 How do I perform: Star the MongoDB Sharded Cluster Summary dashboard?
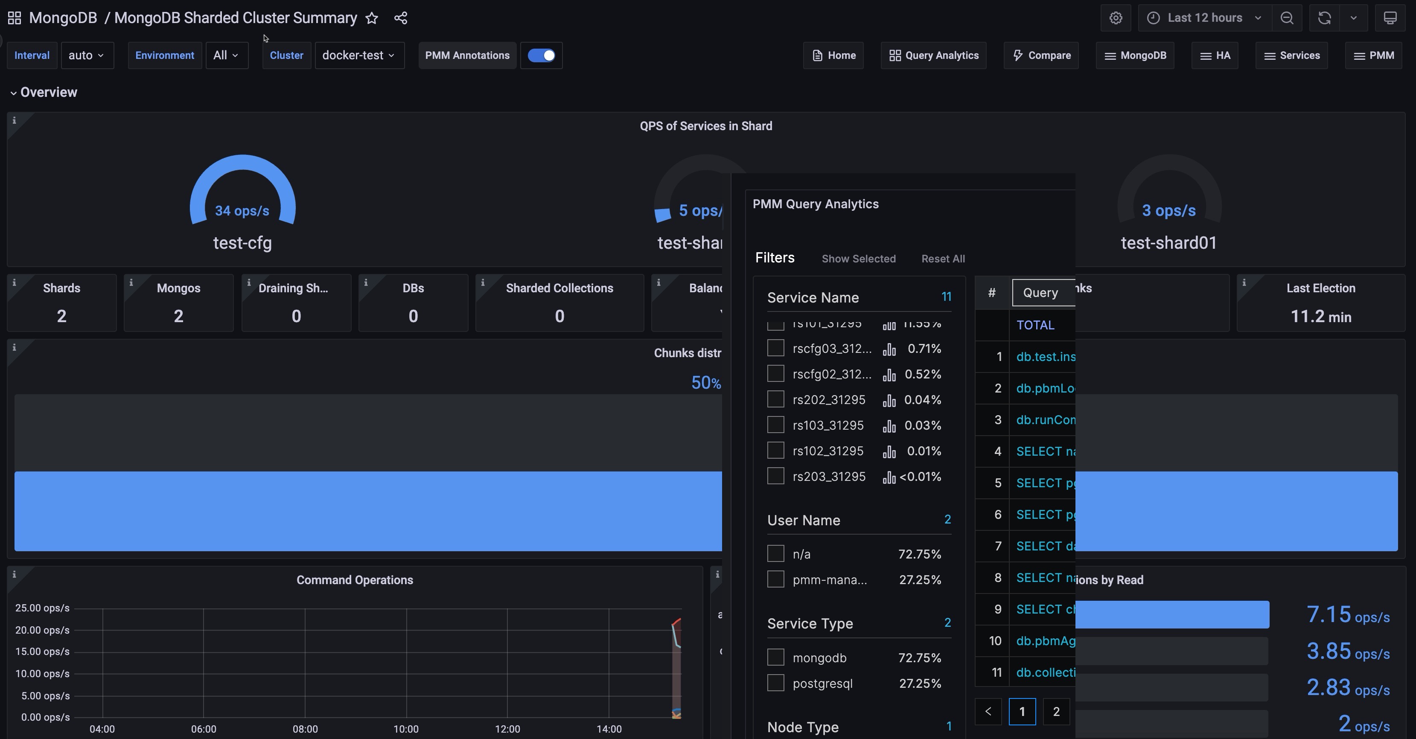[x=372, y=17]
